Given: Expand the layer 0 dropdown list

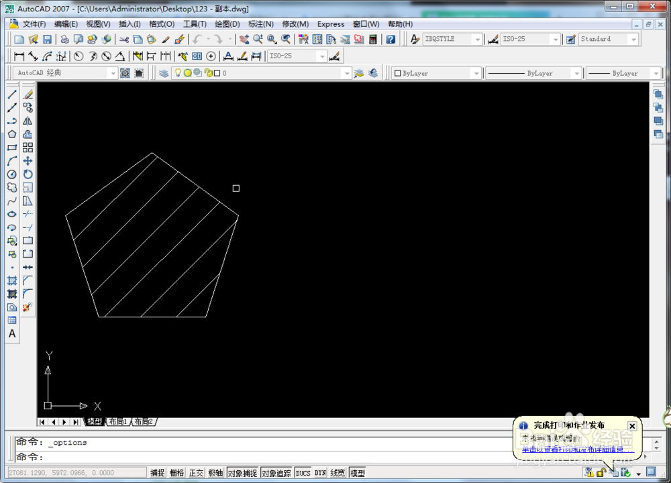Looking at the screenshot, I should click(347, 74).
